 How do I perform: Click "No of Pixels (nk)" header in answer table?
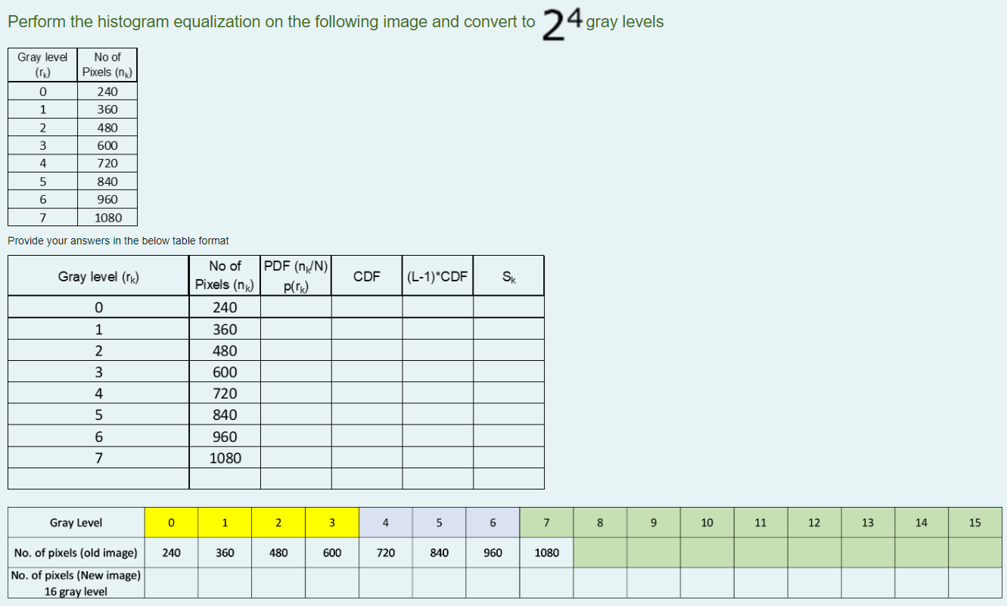pos(225,275)
